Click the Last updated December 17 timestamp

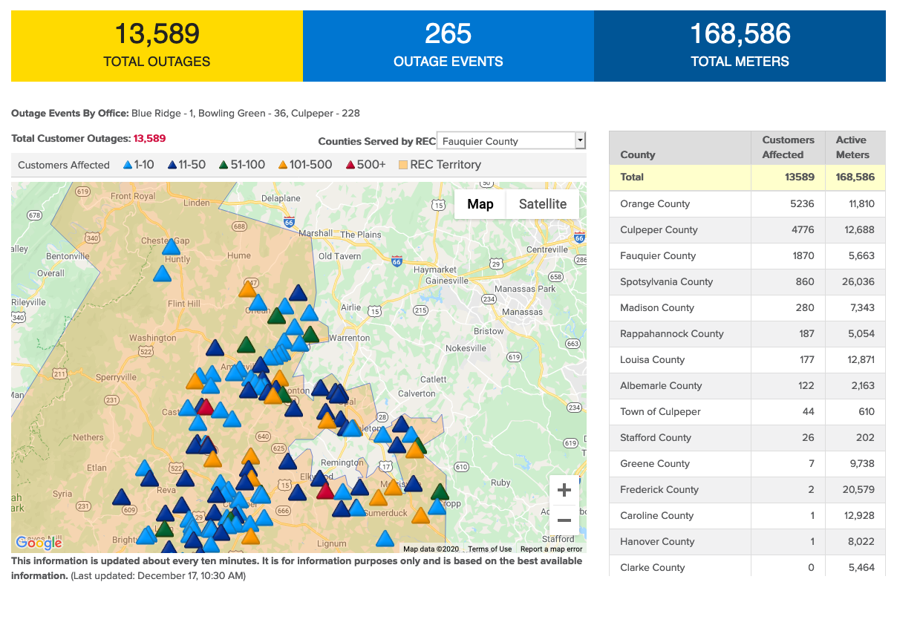[158, 575]
